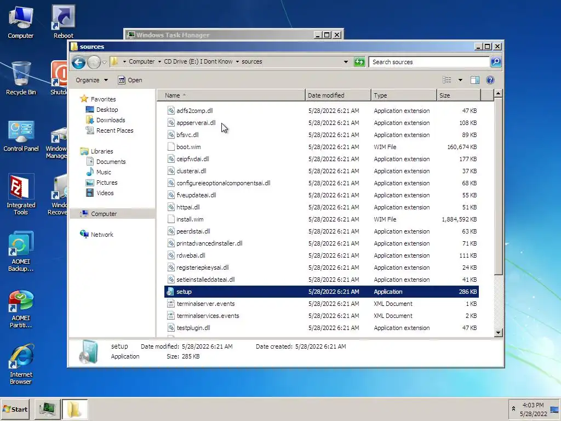
Task: Open the Pictures library
Action: coord(107,182)
